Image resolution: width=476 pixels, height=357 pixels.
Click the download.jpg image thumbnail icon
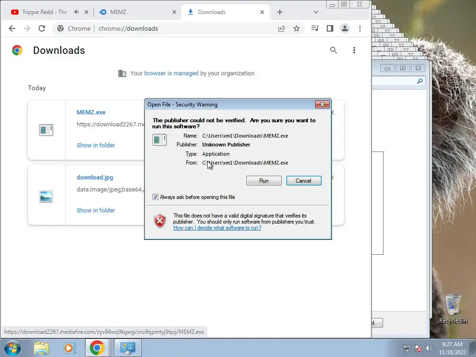coord(46,196)
